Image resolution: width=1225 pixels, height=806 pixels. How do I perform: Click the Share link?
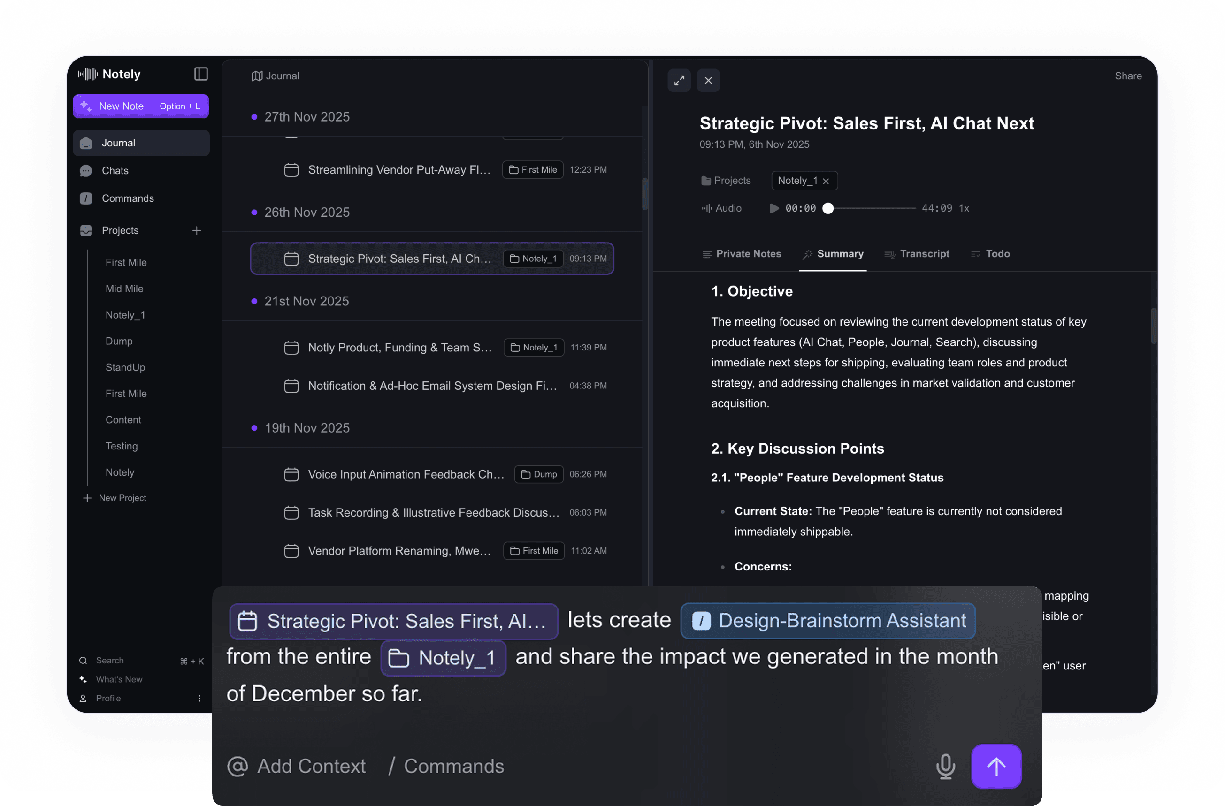[1128, 76]
